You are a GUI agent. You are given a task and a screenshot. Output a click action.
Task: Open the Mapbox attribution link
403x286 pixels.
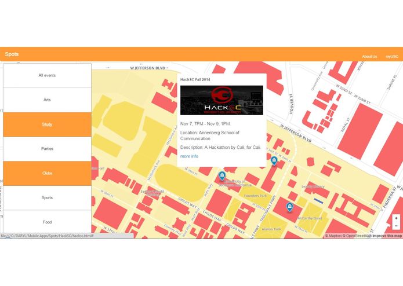click(333, 236)
